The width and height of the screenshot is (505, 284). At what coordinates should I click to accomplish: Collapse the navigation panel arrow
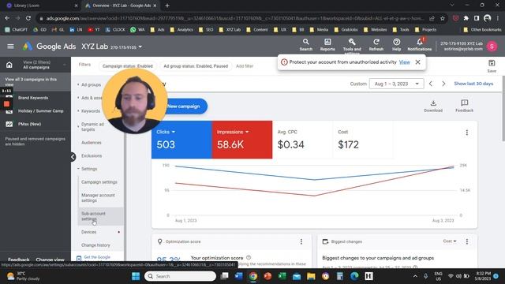[73, 157]
